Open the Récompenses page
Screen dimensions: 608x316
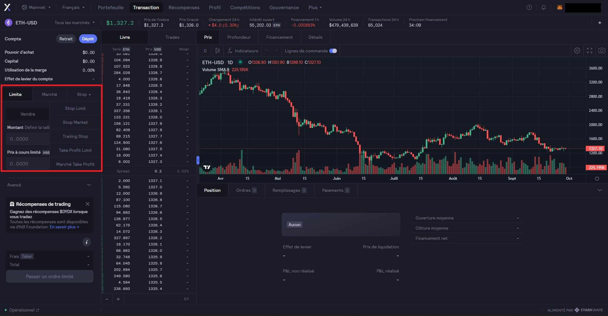coord(184,7)
